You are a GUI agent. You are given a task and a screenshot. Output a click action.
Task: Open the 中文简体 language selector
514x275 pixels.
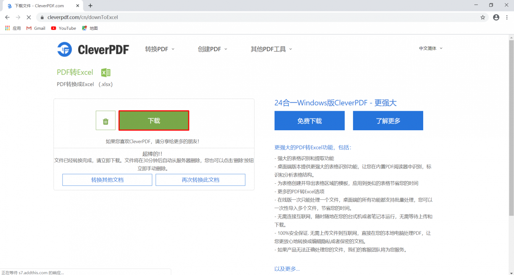pos(431,49)
